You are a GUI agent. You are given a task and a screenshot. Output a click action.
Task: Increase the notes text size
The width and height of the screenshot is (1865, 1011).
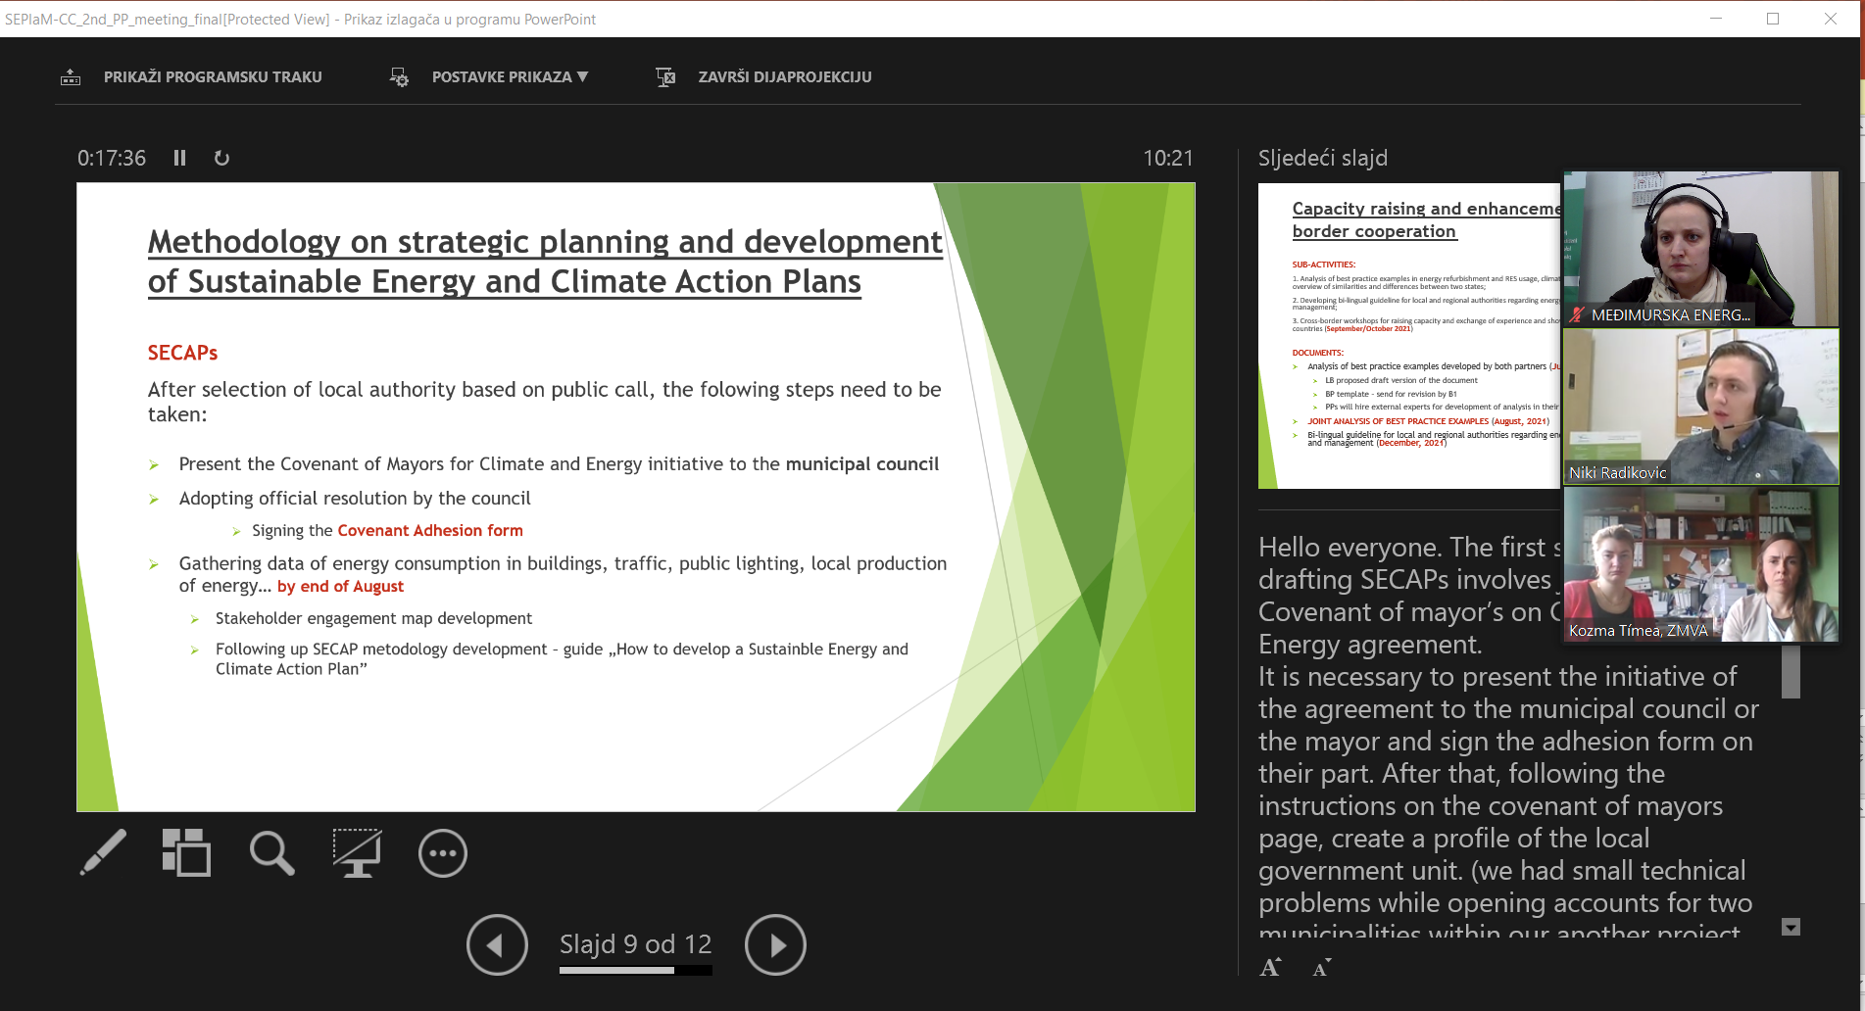(1270, 968)
